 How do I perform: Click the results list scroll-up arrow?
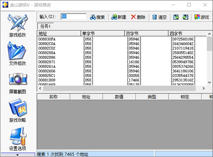click(210, 34)
